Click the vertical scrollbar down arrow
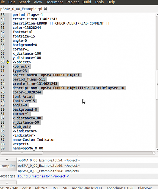The width and height of the screenshot is (158, 189). [157, 150]
